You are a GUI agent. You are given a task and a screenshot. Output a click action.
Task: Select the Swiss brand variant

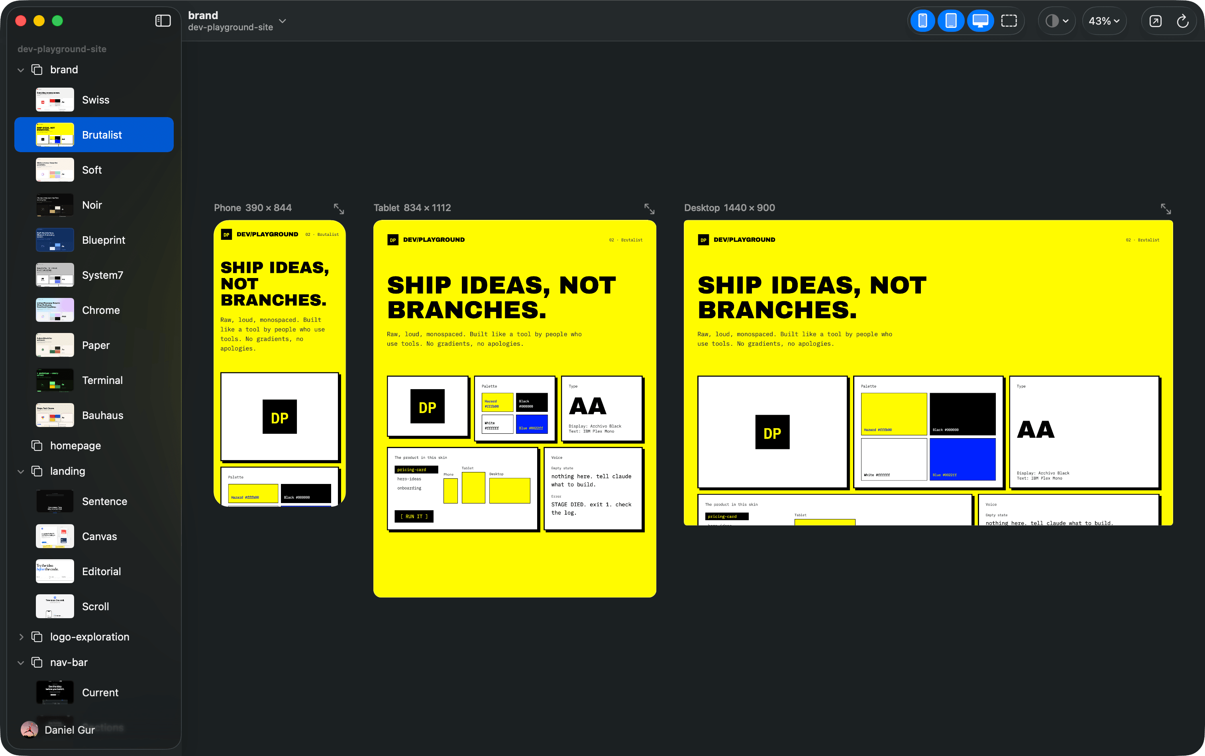click(x=94, y=100)
